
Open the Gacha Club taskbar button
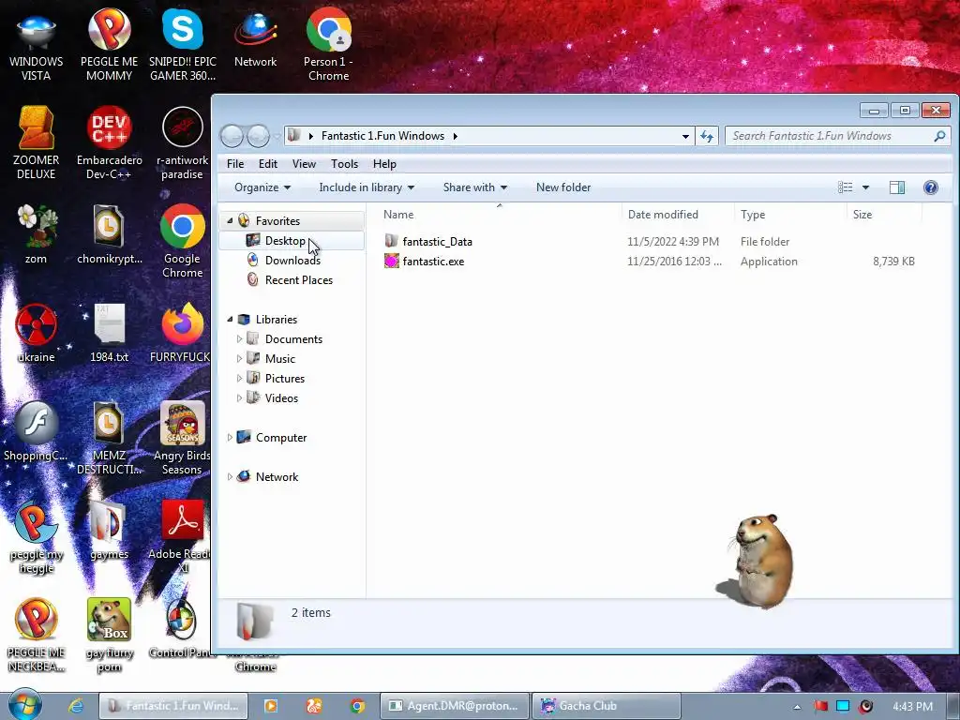(607, 706)
